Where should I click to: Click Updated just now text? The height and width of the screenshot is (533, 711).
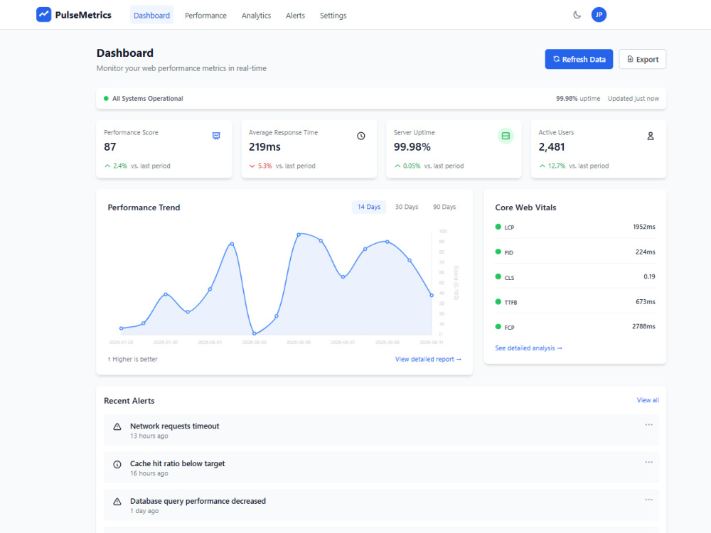634,98
